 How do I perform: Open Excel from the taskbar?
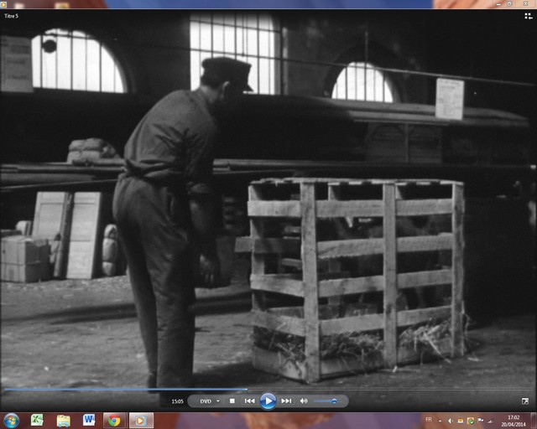(38, 420)
